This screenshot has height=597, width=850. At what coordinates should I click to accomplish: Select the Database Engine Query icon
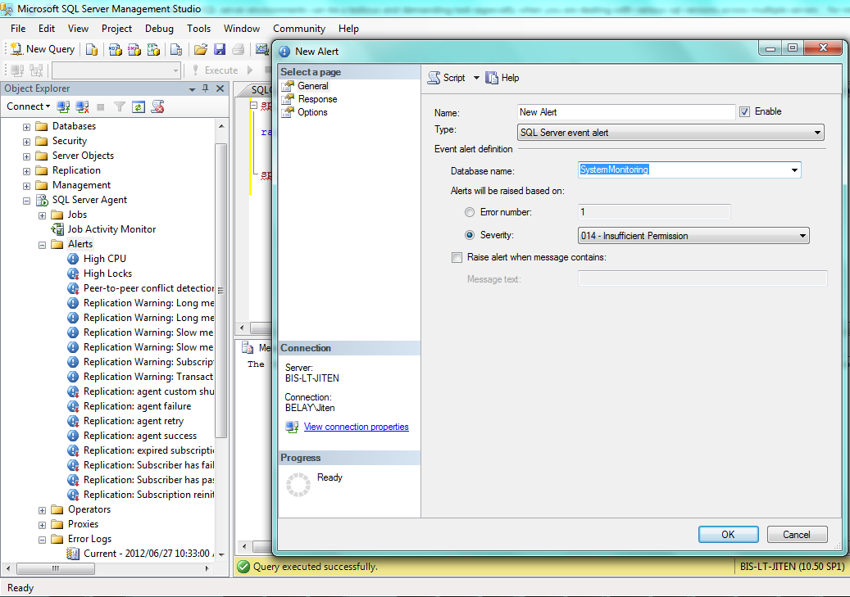tap(90, 49)
